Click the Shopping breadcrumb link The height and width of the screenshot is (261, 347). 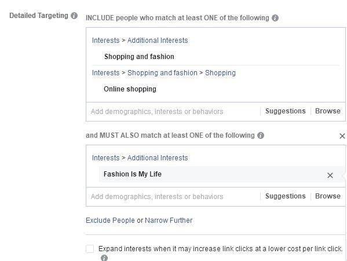click(x=220, y=73)
